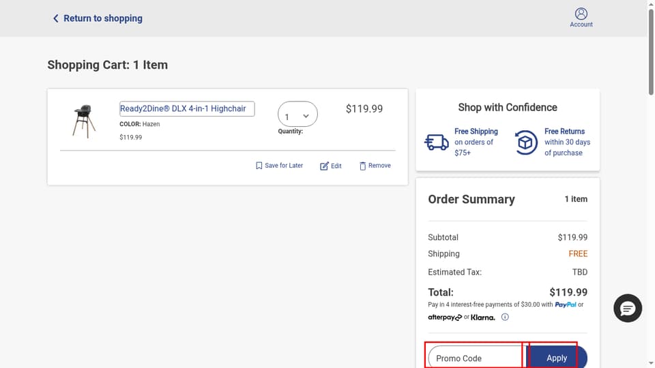
Task: Click the PayPal logo in payment text
Action: pyautogui.click(x=566, y=305)
